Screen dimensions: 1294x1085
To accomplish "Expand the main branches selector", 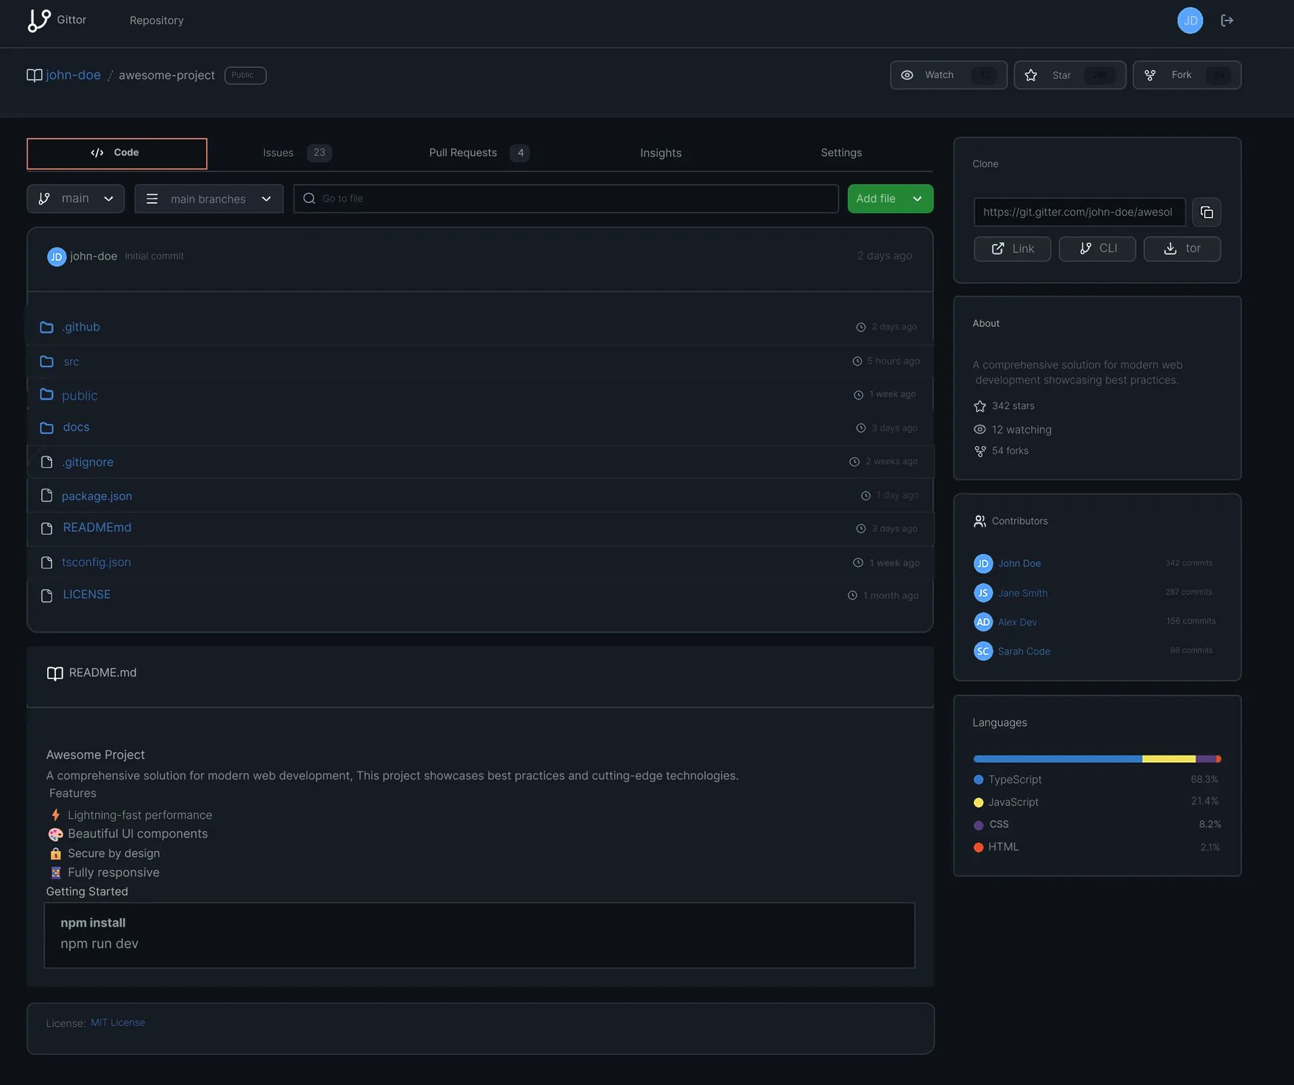I will coord(209,199).
